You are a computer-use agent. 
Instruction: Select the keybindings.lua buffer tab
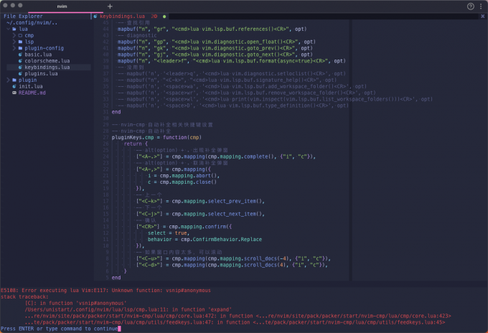[x=123, y=15]
